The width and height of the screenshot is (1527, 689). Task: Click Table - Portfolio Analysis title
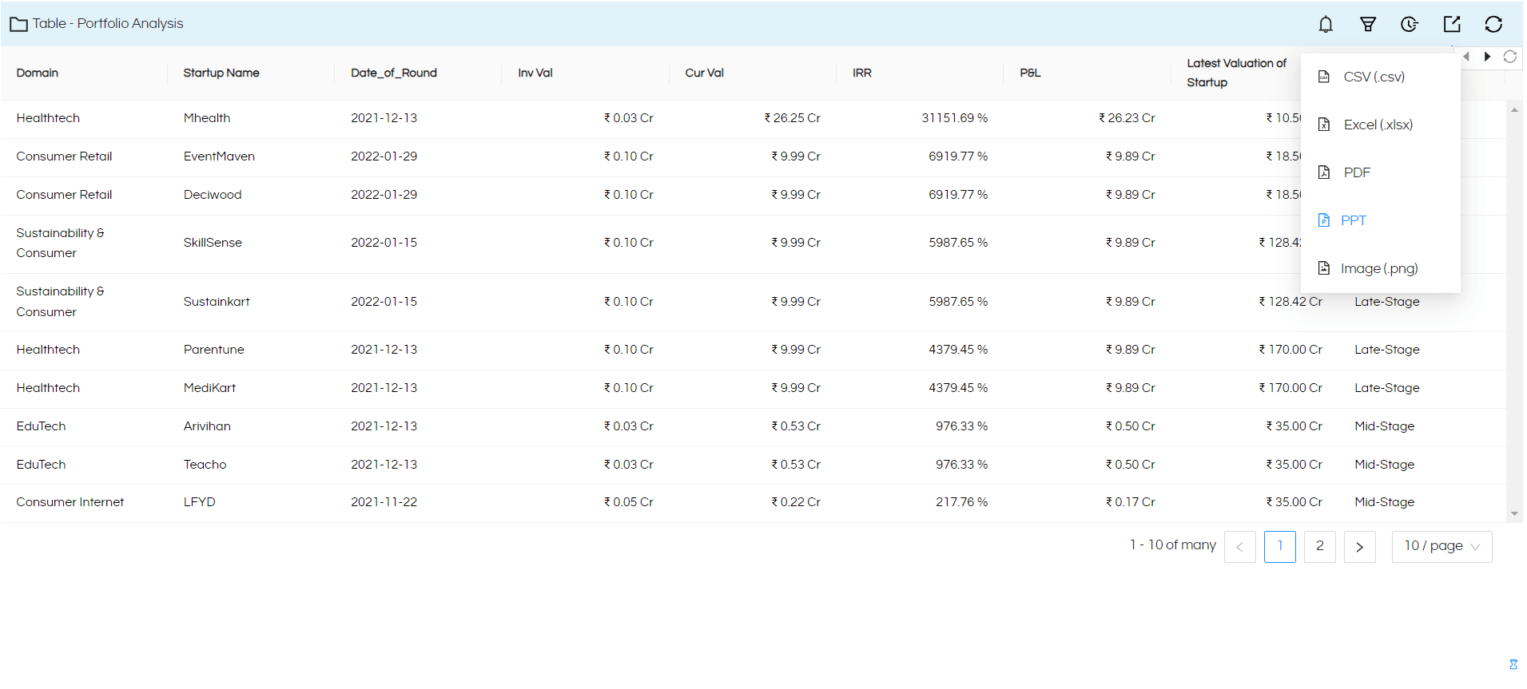pos(108,24)
